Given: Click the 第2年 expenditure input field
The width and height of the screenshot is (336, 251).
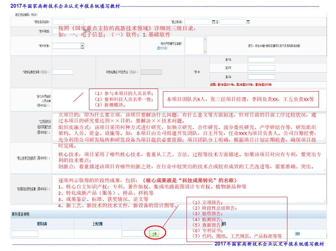Looking at the screenshot, I should [x=261, y=68].
